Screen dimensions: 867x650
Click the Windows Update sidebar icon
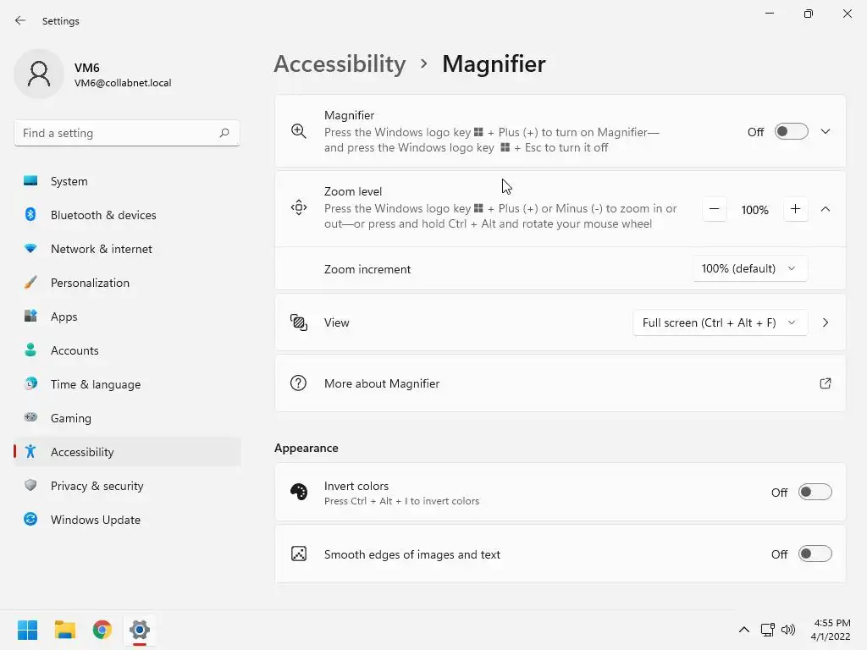click(x=30, y=520)
